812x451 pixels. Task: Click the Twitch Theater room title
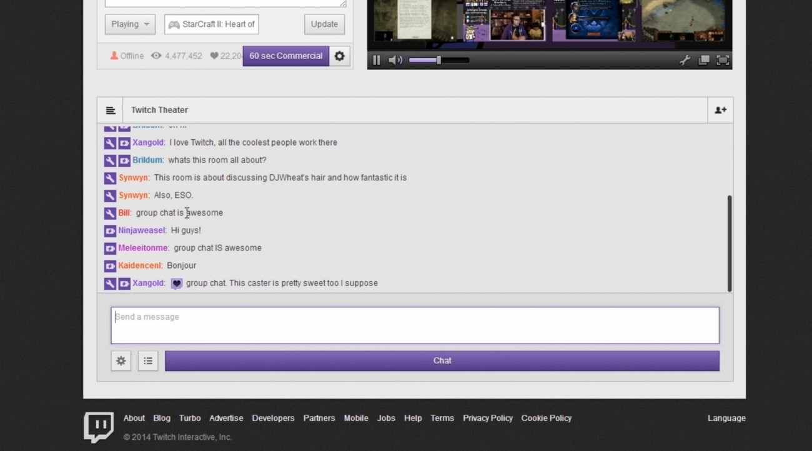pyautogui.click(x=159, y=110)
